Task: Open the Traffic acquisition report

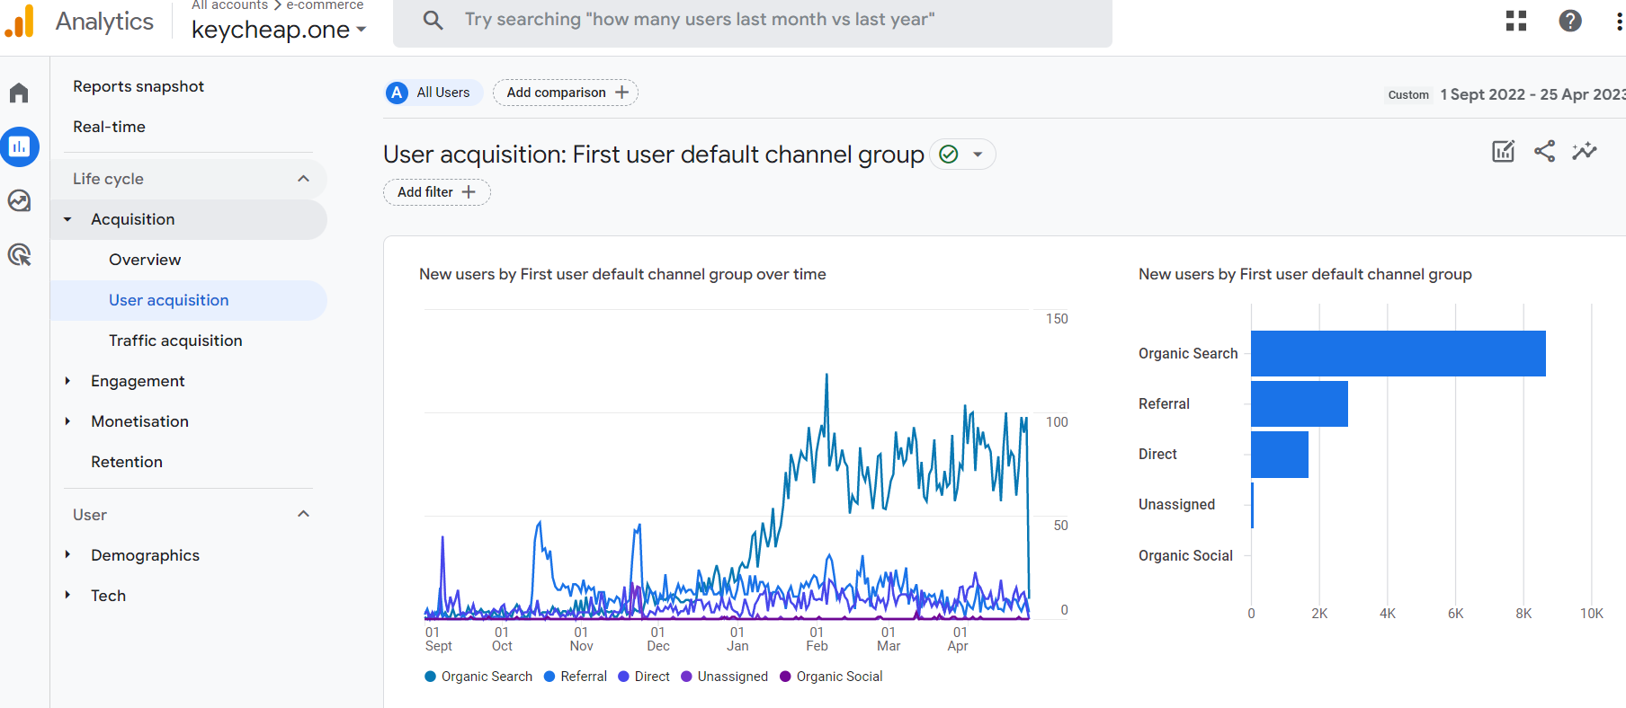Action: tap(175, 341)
